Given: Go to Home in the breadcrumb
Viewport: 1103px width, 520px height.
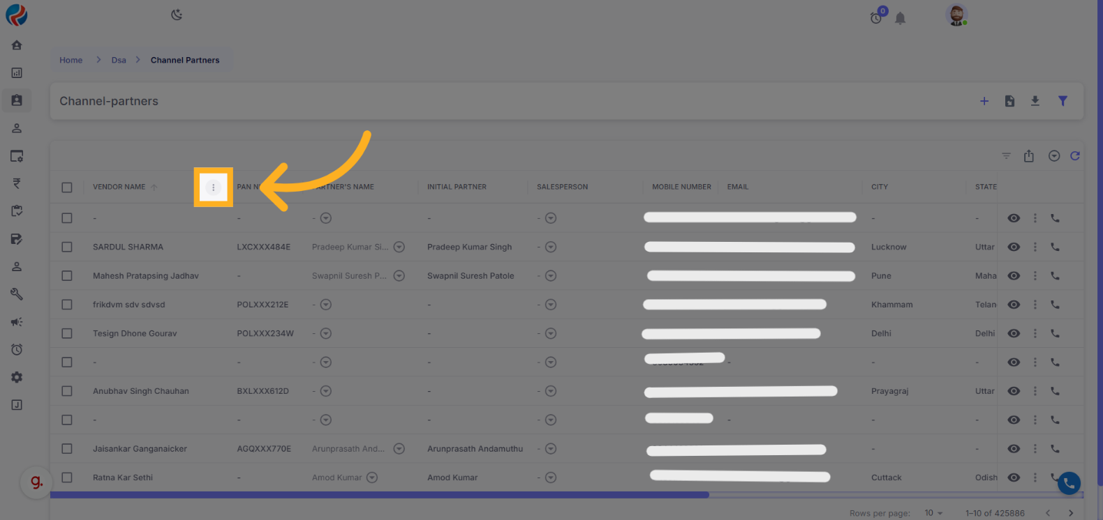Looking at the screenshot, I should pos(71,60).
